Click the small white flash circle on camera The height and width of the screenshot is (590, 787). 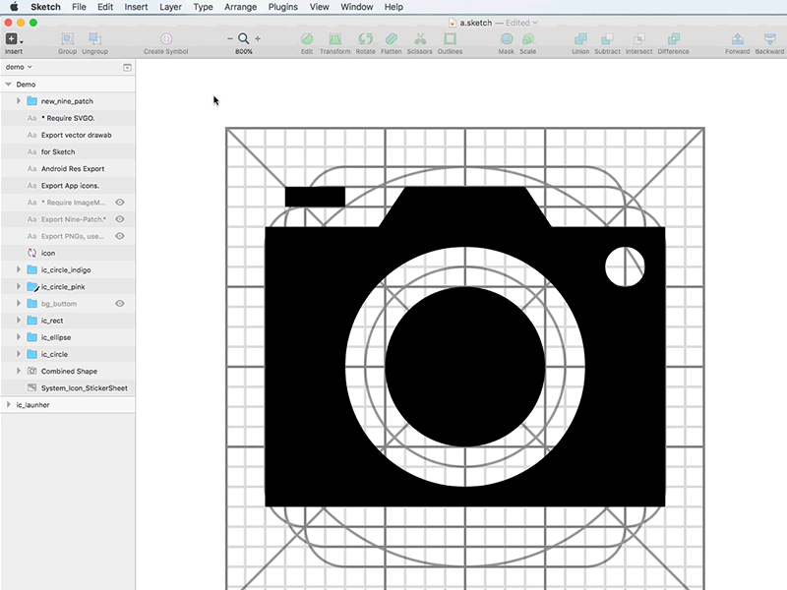(625, 266)
